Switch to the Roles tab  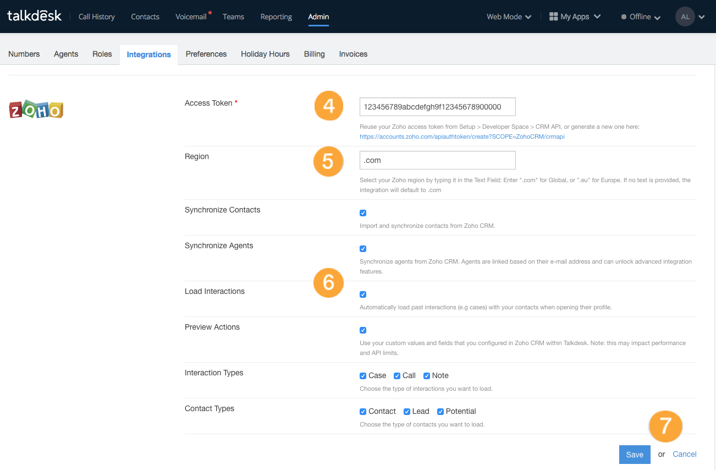click(102, 54)
